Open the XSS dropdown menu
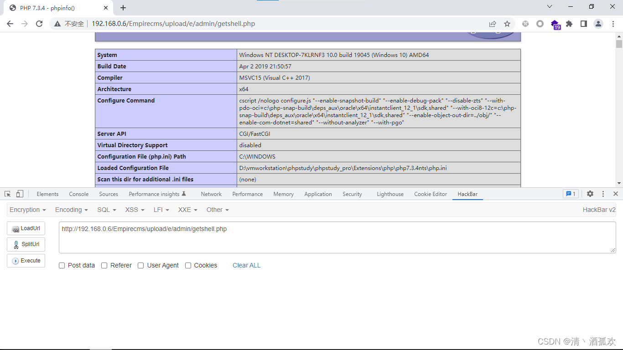This screenshot has width=623, height=350. 135,210
